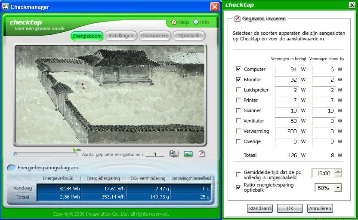Enable the Ventilator checkbox
The width and height of the screenshot is (358, 220).
tap(238, 121)
